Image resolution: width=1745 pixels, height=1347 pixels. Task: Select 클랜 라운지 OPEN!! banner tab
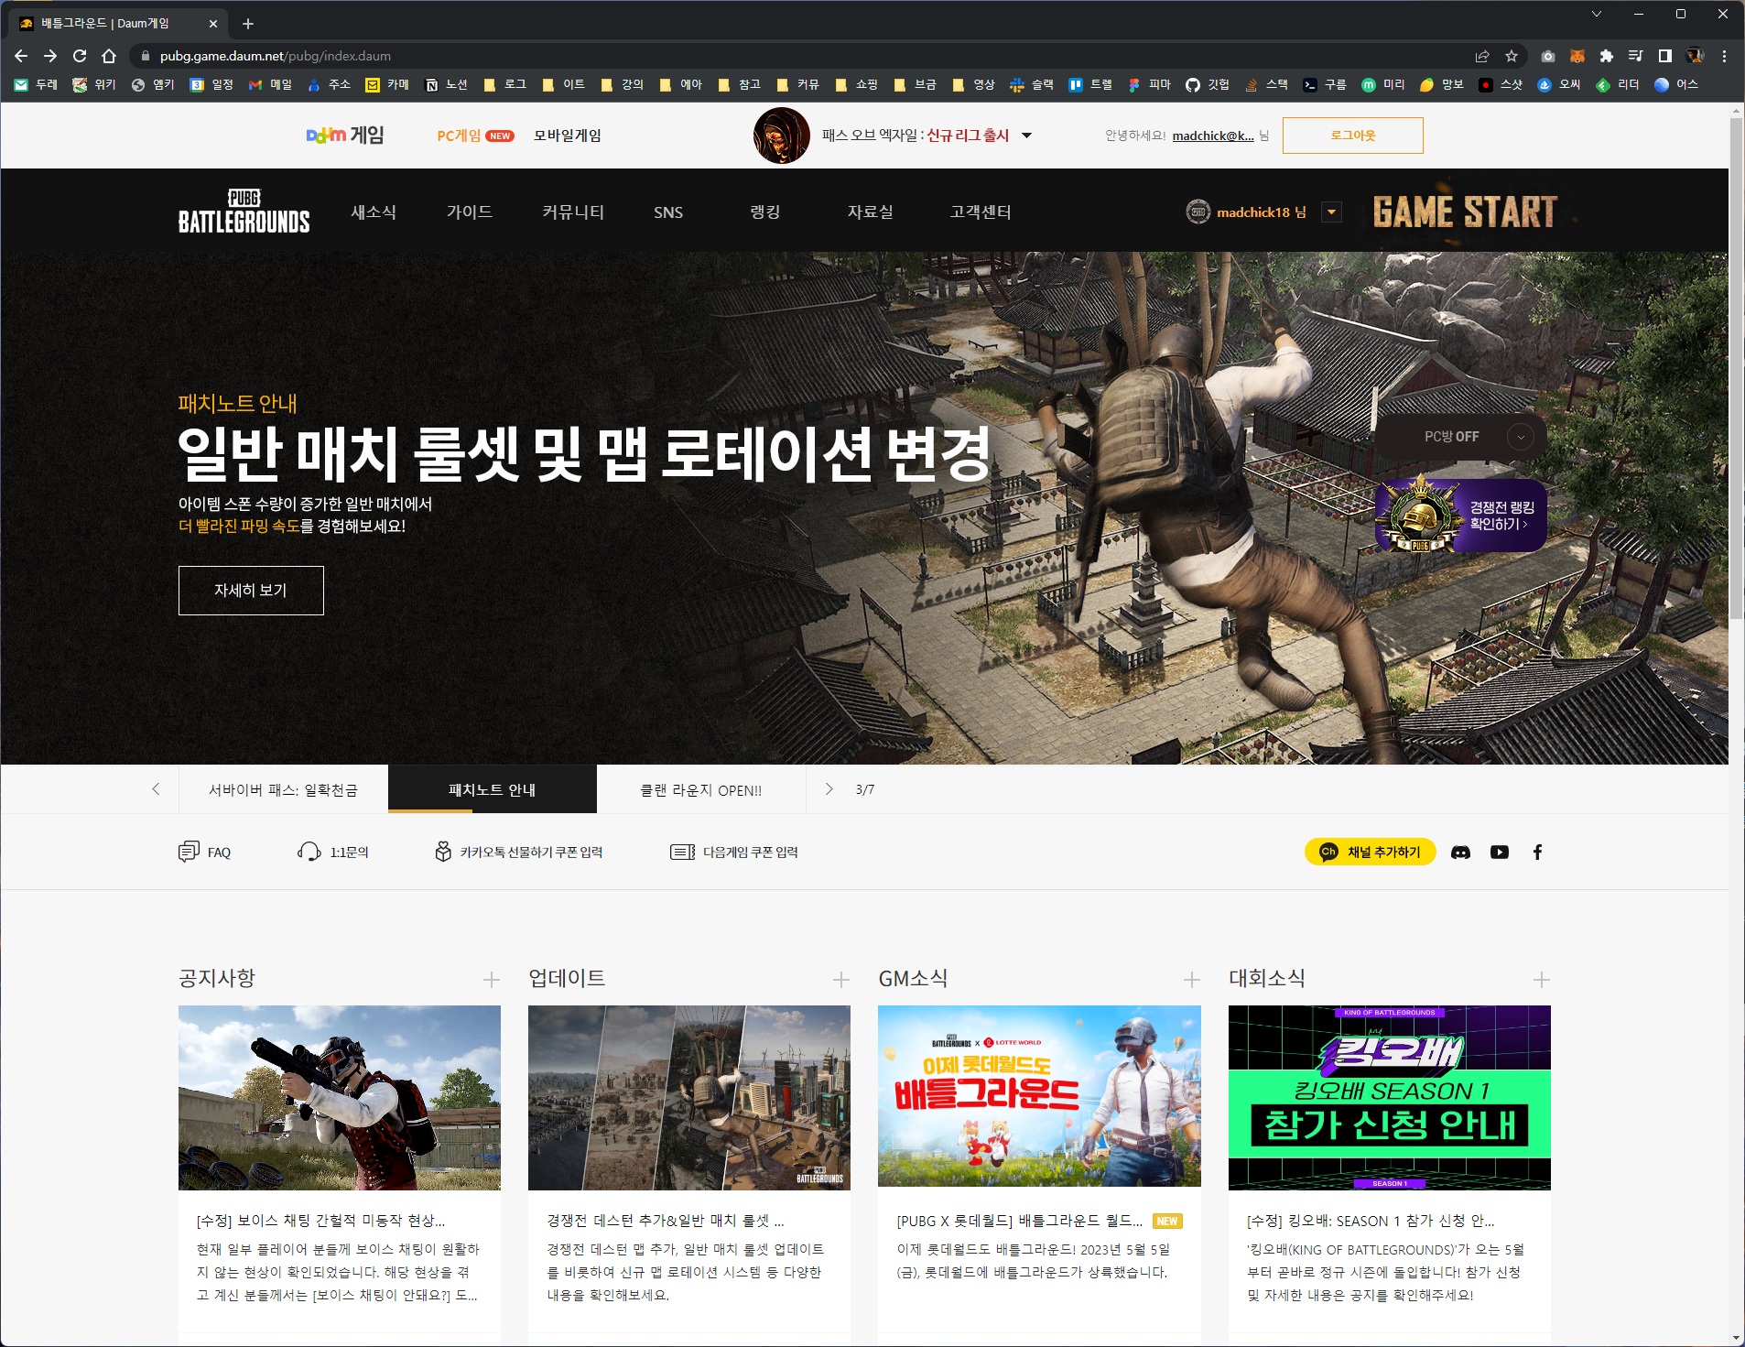coord(701,789)
